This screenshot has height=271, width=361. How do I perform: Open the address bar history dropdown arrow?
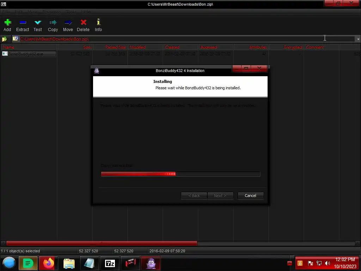point(358,39)
